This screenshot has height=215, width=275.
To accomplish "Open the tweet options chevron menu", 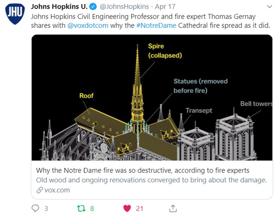I will tap(269, 7).
